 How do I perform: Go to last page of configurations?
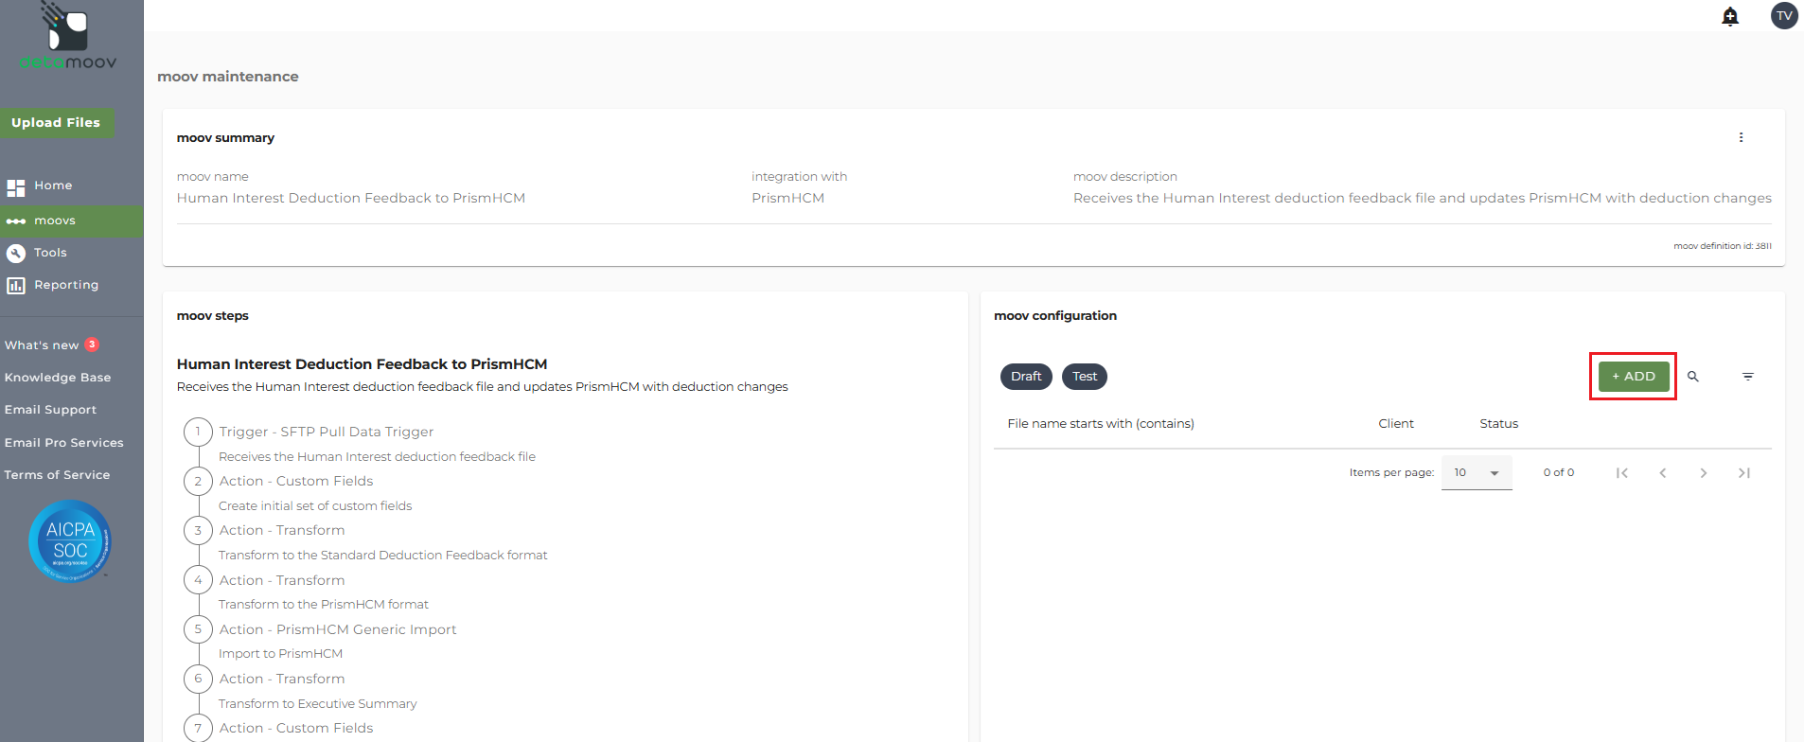coord(1744,473)
